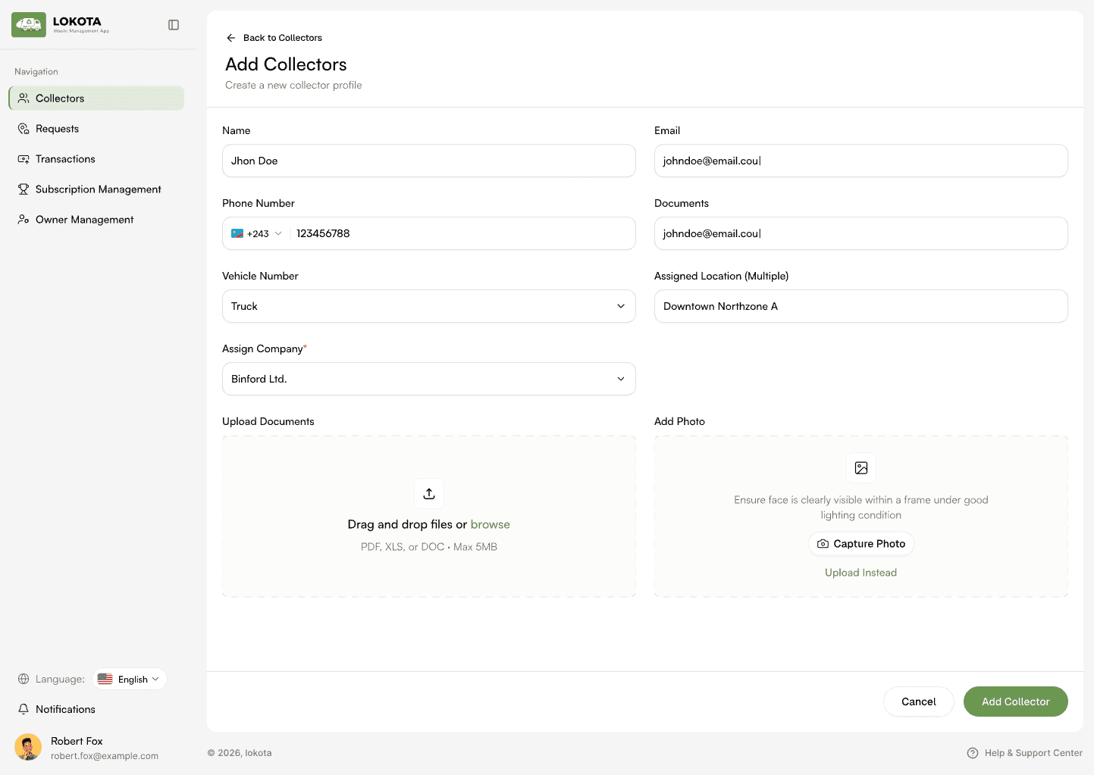Navigate to Transactions
The width and height of the screenshot is (1094, 775).
point(96,159)
